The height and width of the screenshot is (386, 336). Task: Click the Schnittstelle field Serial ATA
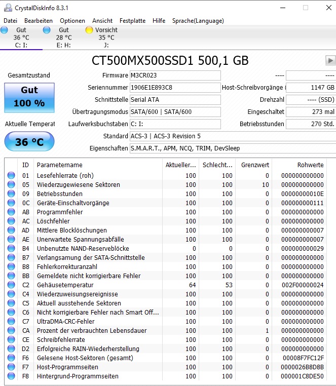pos(175,100)
